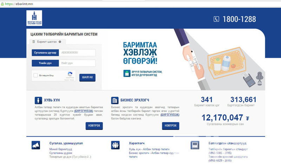Click the phone icon beside 1800-1288

tap(216, 19)
